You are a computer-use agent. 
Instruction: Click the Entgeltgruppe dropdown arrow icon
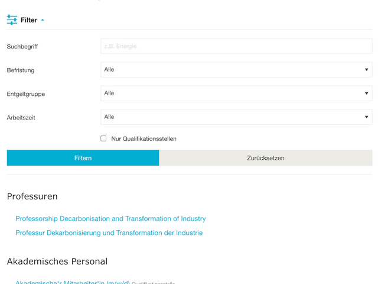[x=366, y=93]
